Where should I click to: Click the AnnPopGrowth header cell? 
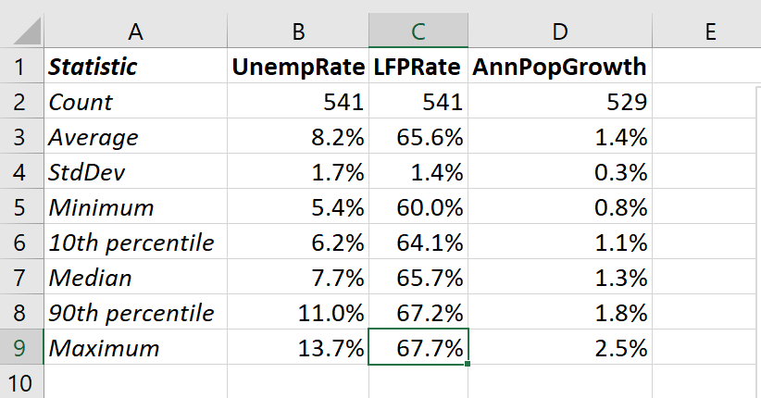(x=560, y=67)
